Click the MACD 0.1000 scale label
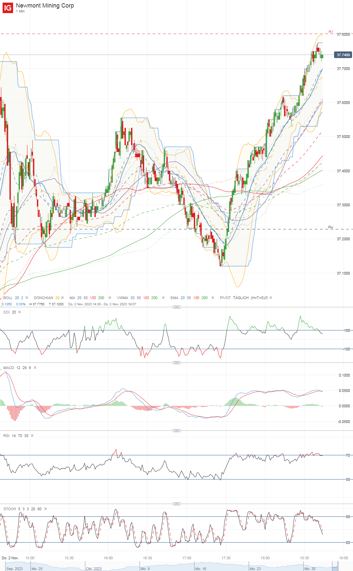353x571 pixels. [344, 375]
